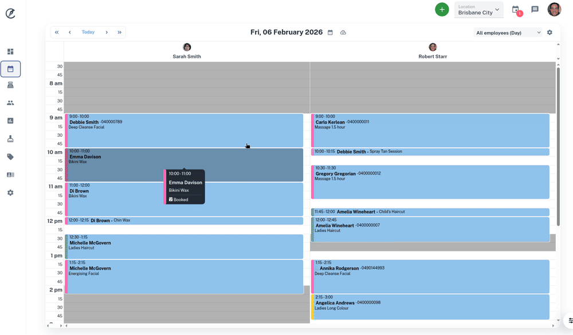Screen dimensions: 573x335
Task: Go to the clients section in sidebar
Action: (x=10, y=103)
